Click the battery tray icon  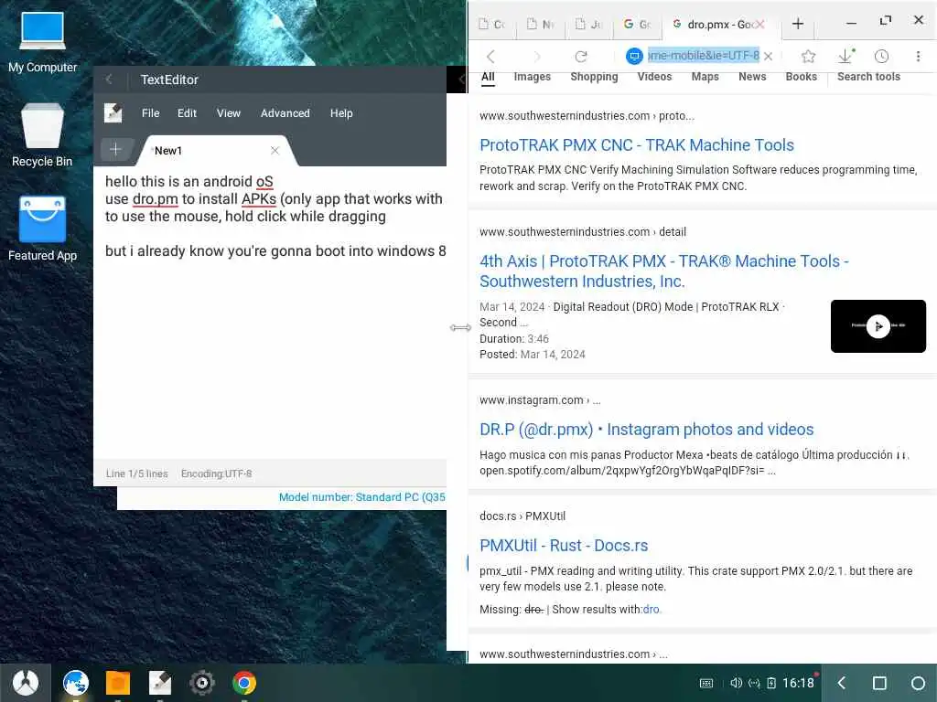coord(770,683)
